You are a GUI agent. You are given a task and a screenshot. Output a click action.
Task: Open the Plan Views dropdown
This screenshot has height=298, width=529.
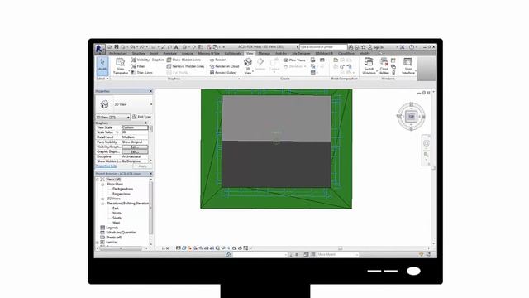296,60
